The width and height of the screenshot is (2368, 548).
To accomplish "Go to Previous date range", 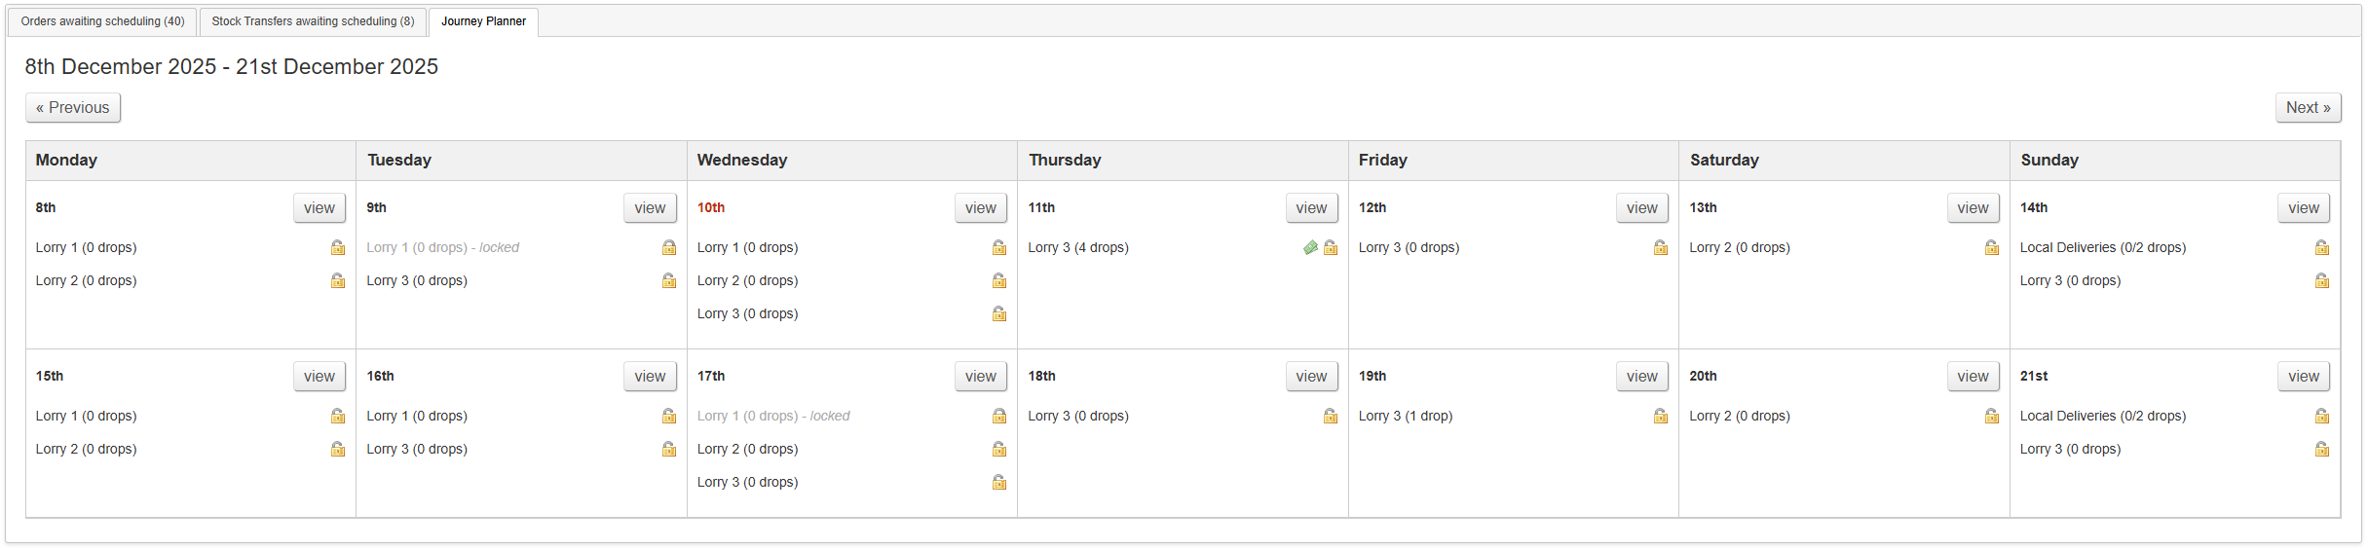I will [73, 108].
